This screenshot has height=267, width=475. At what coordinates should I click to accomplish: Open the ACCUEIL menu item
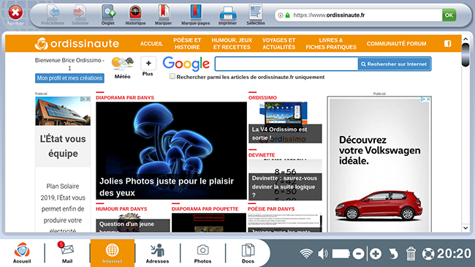coord(151,44)
